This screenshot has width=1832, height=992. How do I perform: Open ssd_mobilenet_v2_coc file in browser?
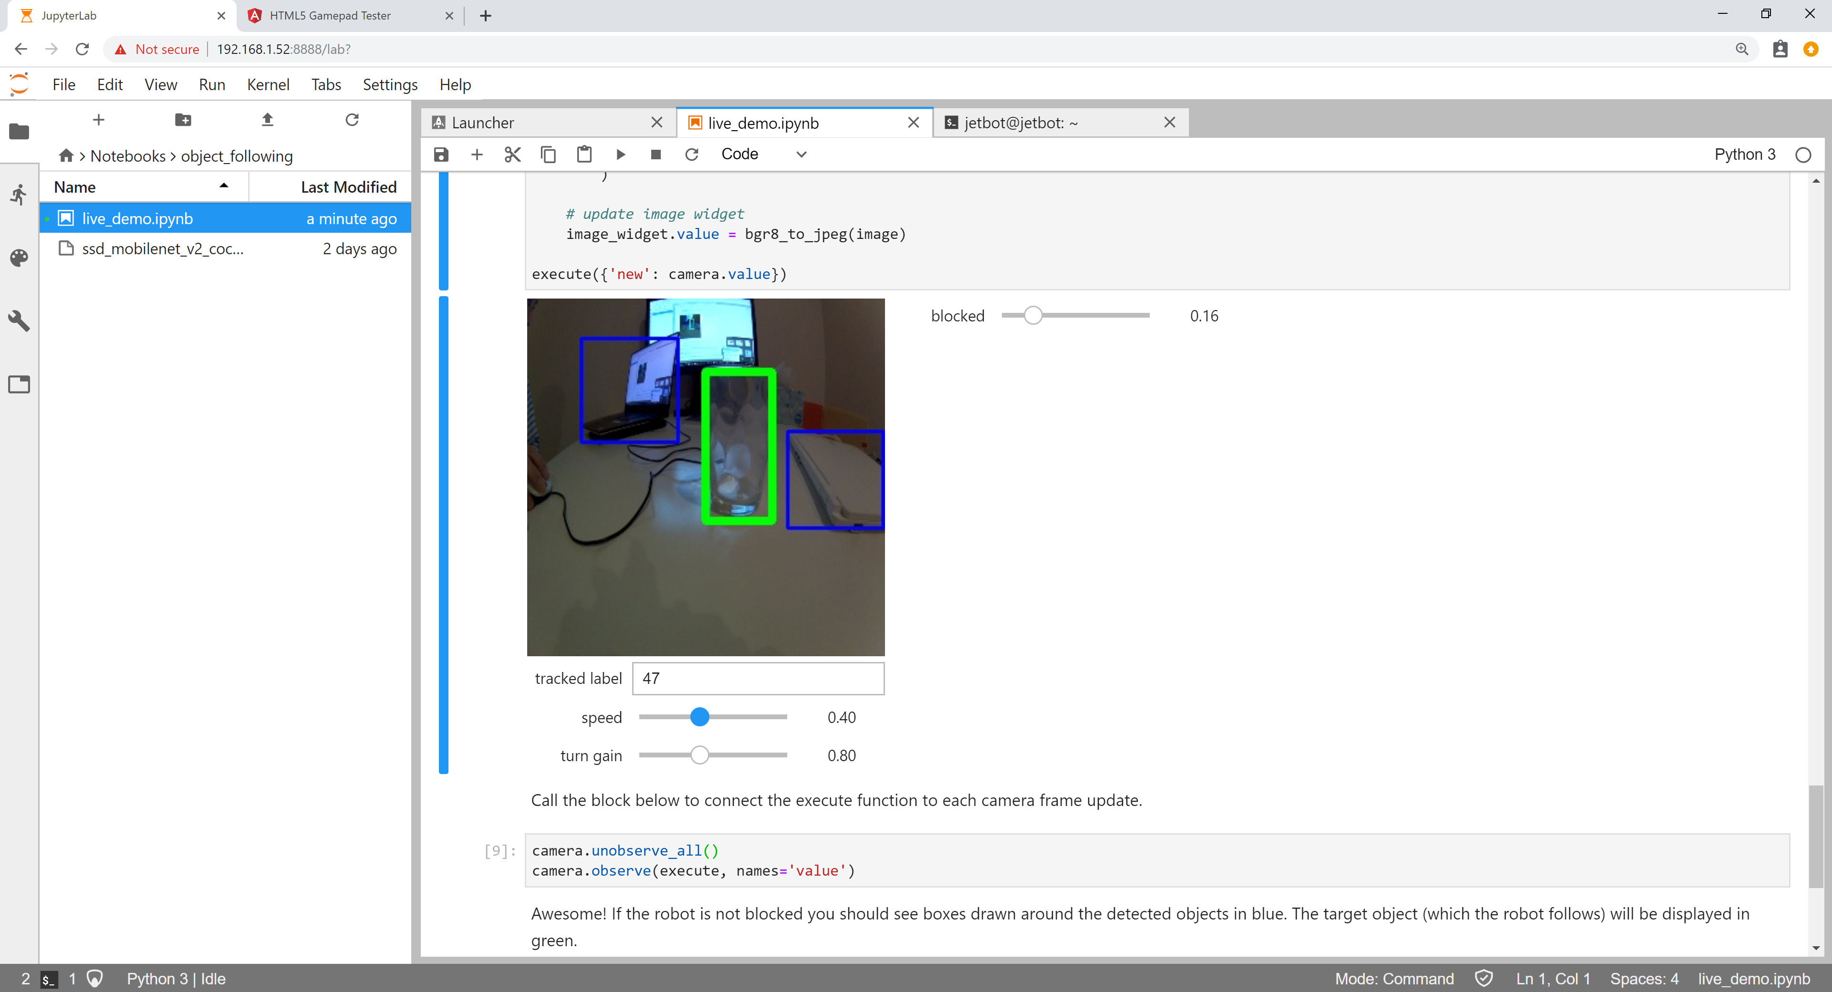162,249
